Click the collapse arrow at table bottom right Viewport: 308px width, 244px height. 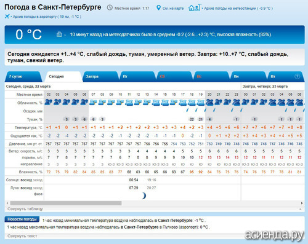tap(300, 209)
